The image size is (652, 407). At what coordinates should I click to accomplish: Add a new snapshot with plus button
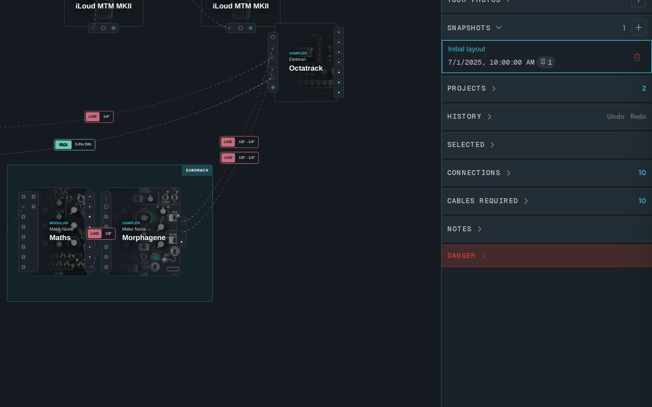(639, 27)
